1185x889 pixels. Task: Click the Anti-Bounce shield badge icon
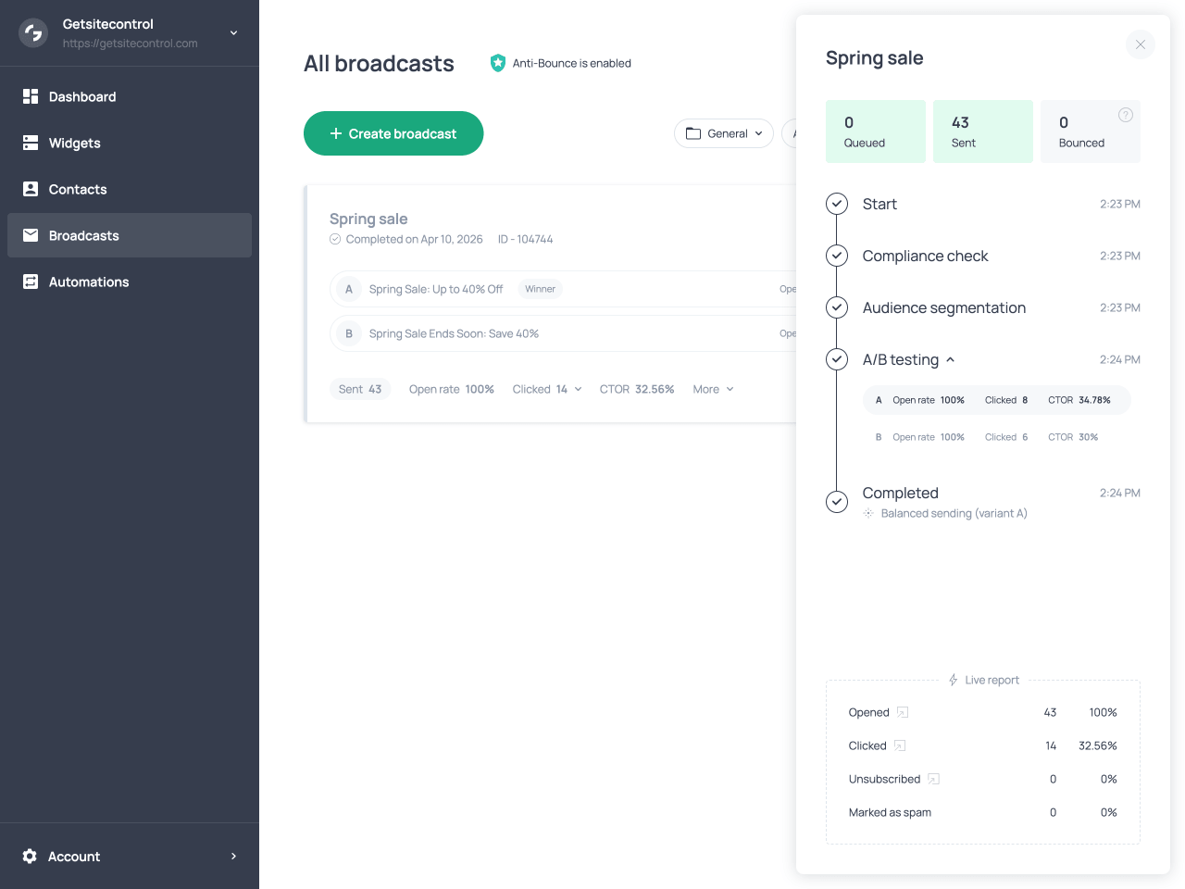click(498, 63)
